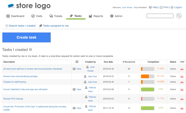Open the Admin tab
The height and width of the screenshot is (113, 186).
click(116, 16)
